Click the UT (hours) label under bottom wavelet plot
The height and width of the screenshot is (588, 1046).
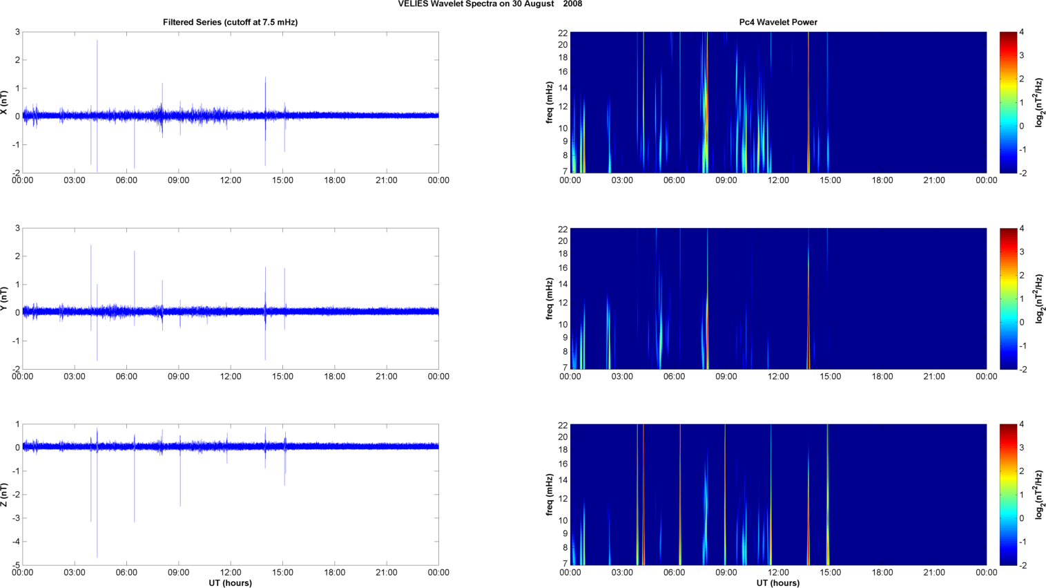click(x=777, y=582)
